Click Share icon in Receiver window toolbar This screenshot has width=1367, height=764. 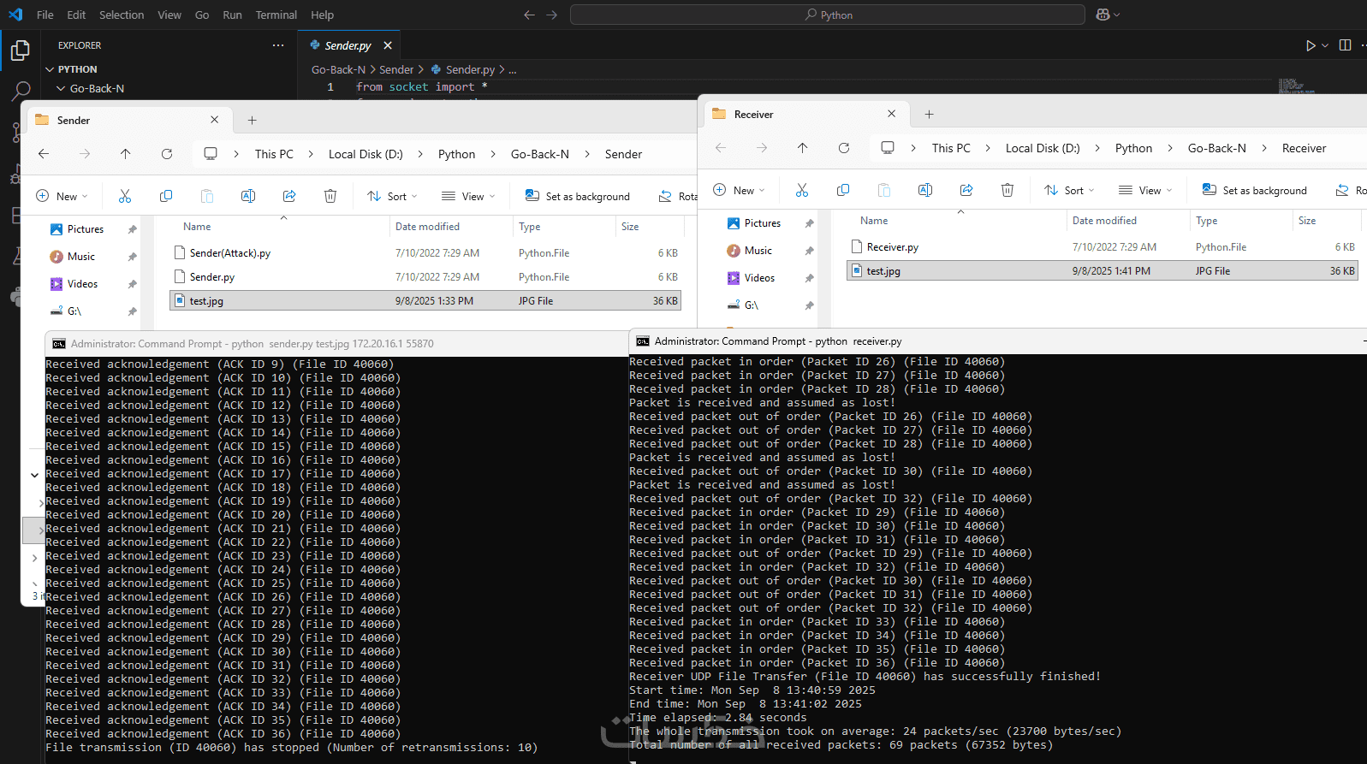coord(966,190)
